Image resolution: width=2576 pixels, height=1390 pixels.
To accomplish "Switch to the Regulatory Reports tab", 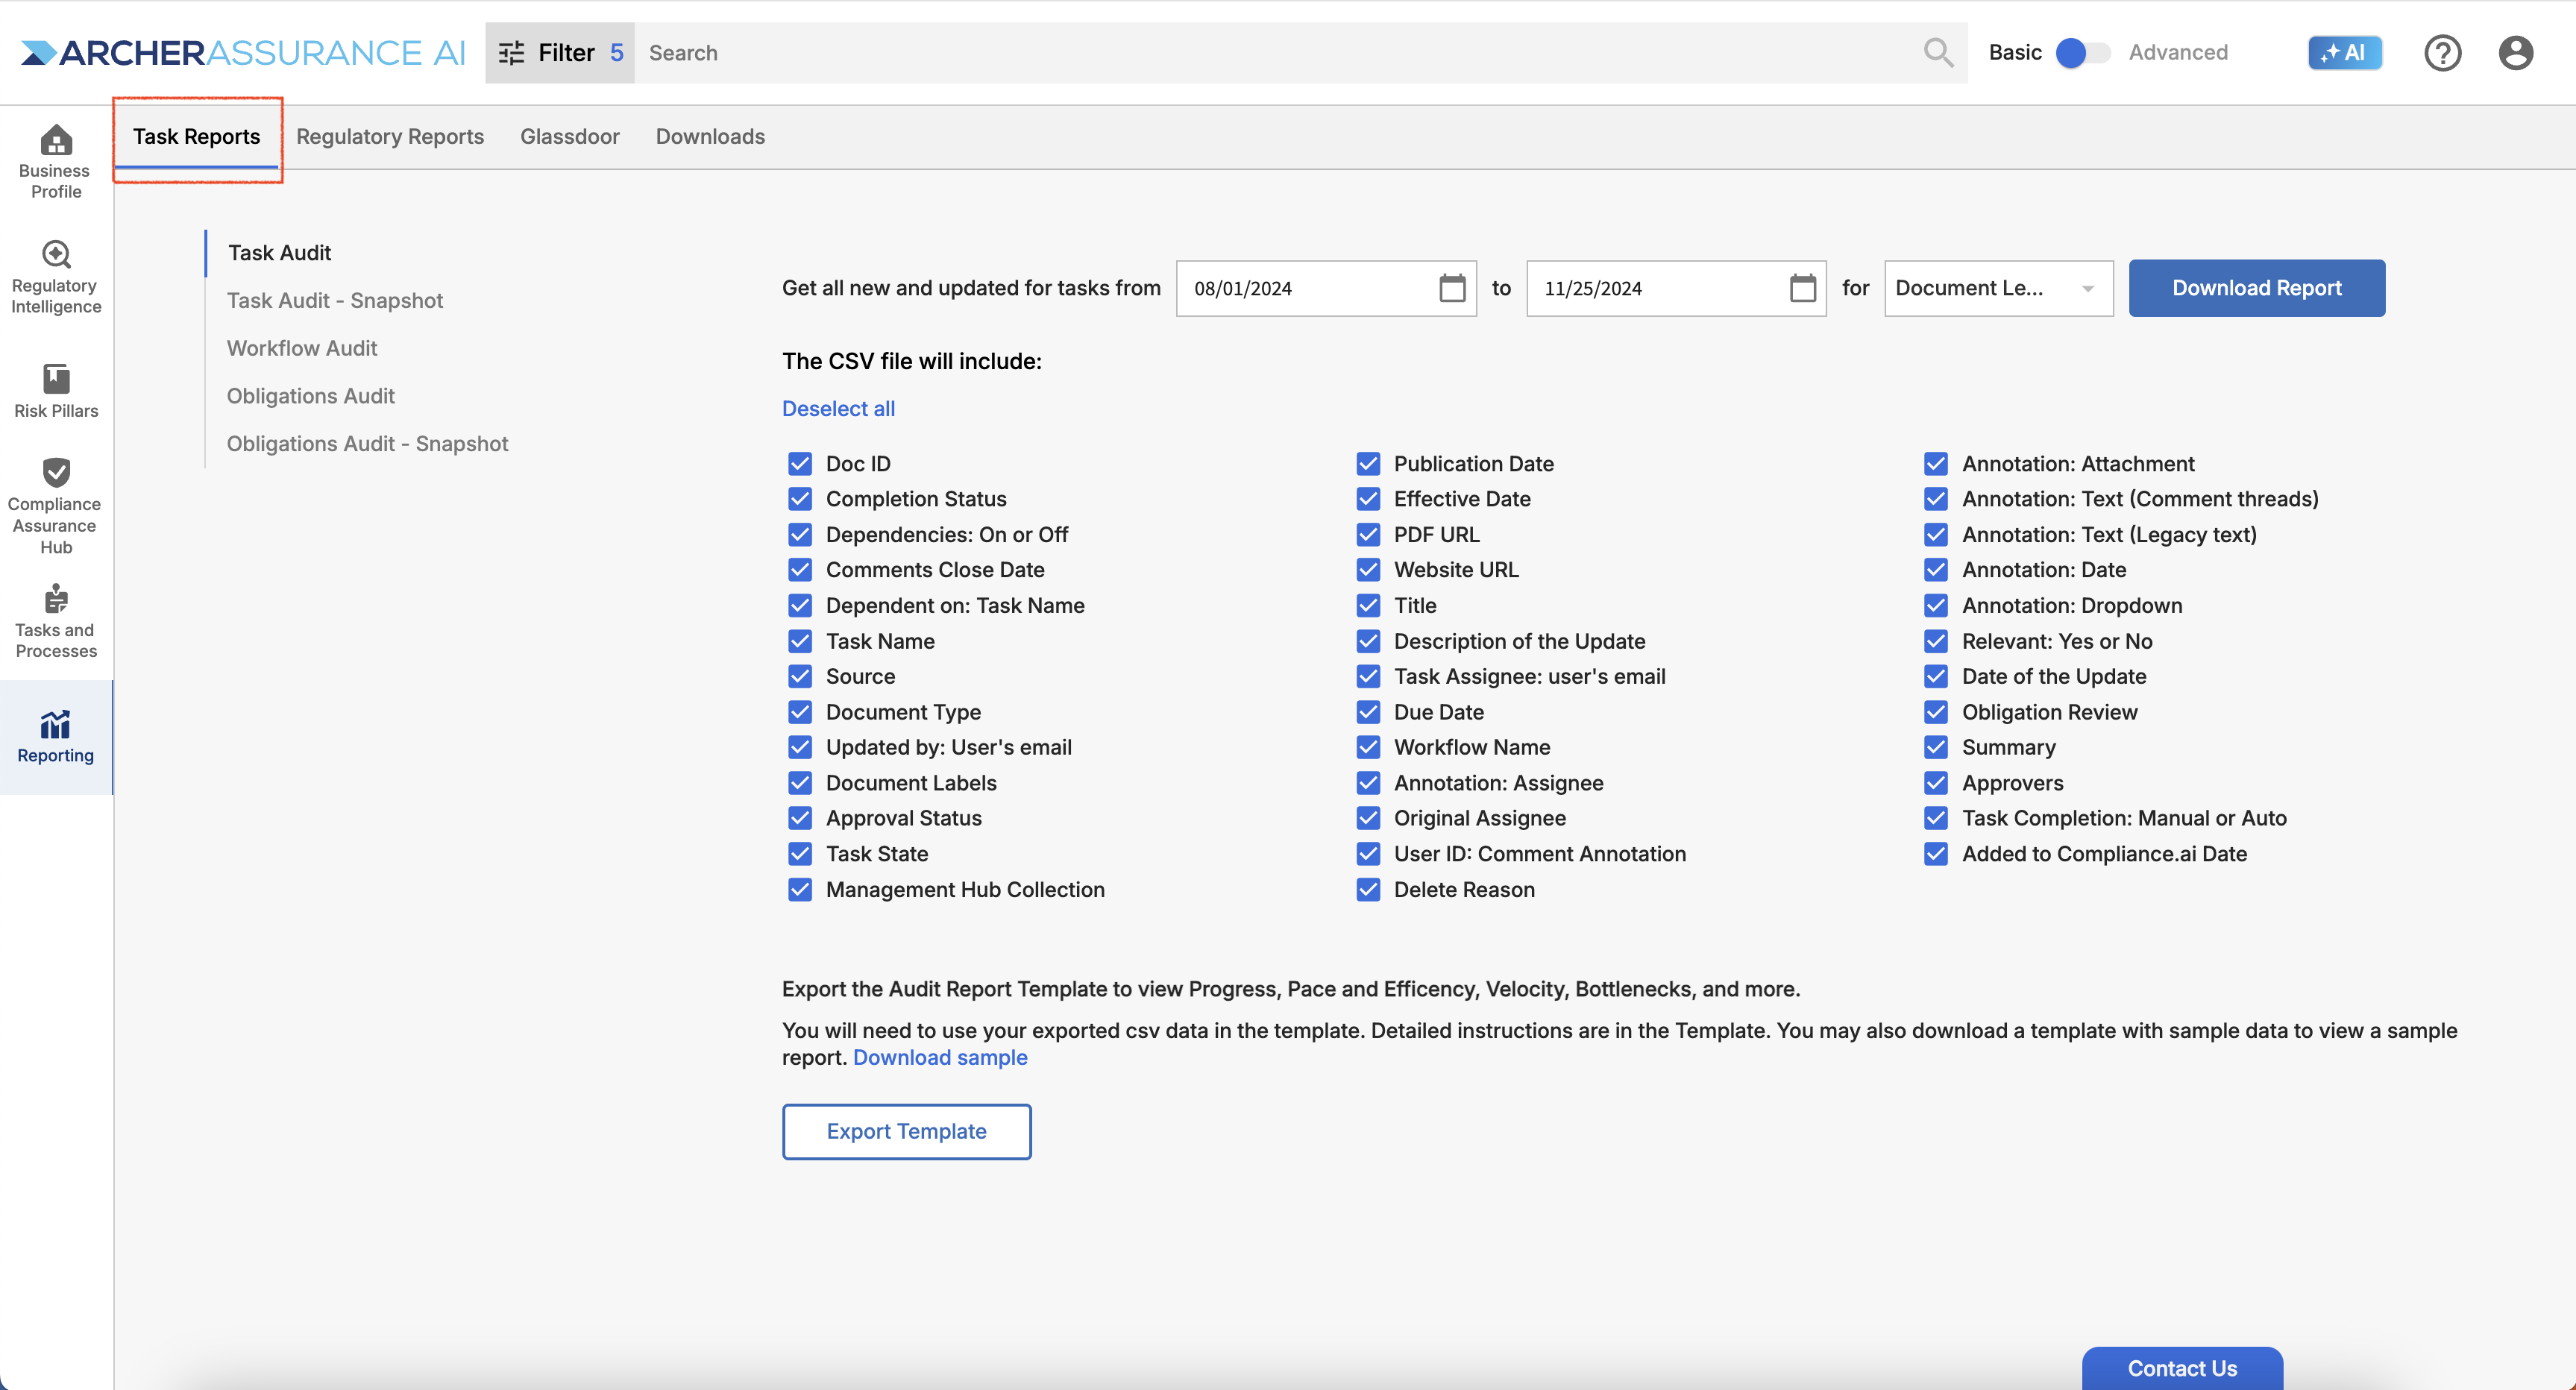I will click(x=390, y=137).
